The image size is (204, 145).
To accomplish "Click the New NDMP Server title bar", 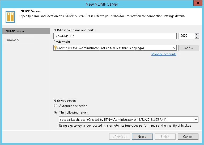I will (102, 4).
